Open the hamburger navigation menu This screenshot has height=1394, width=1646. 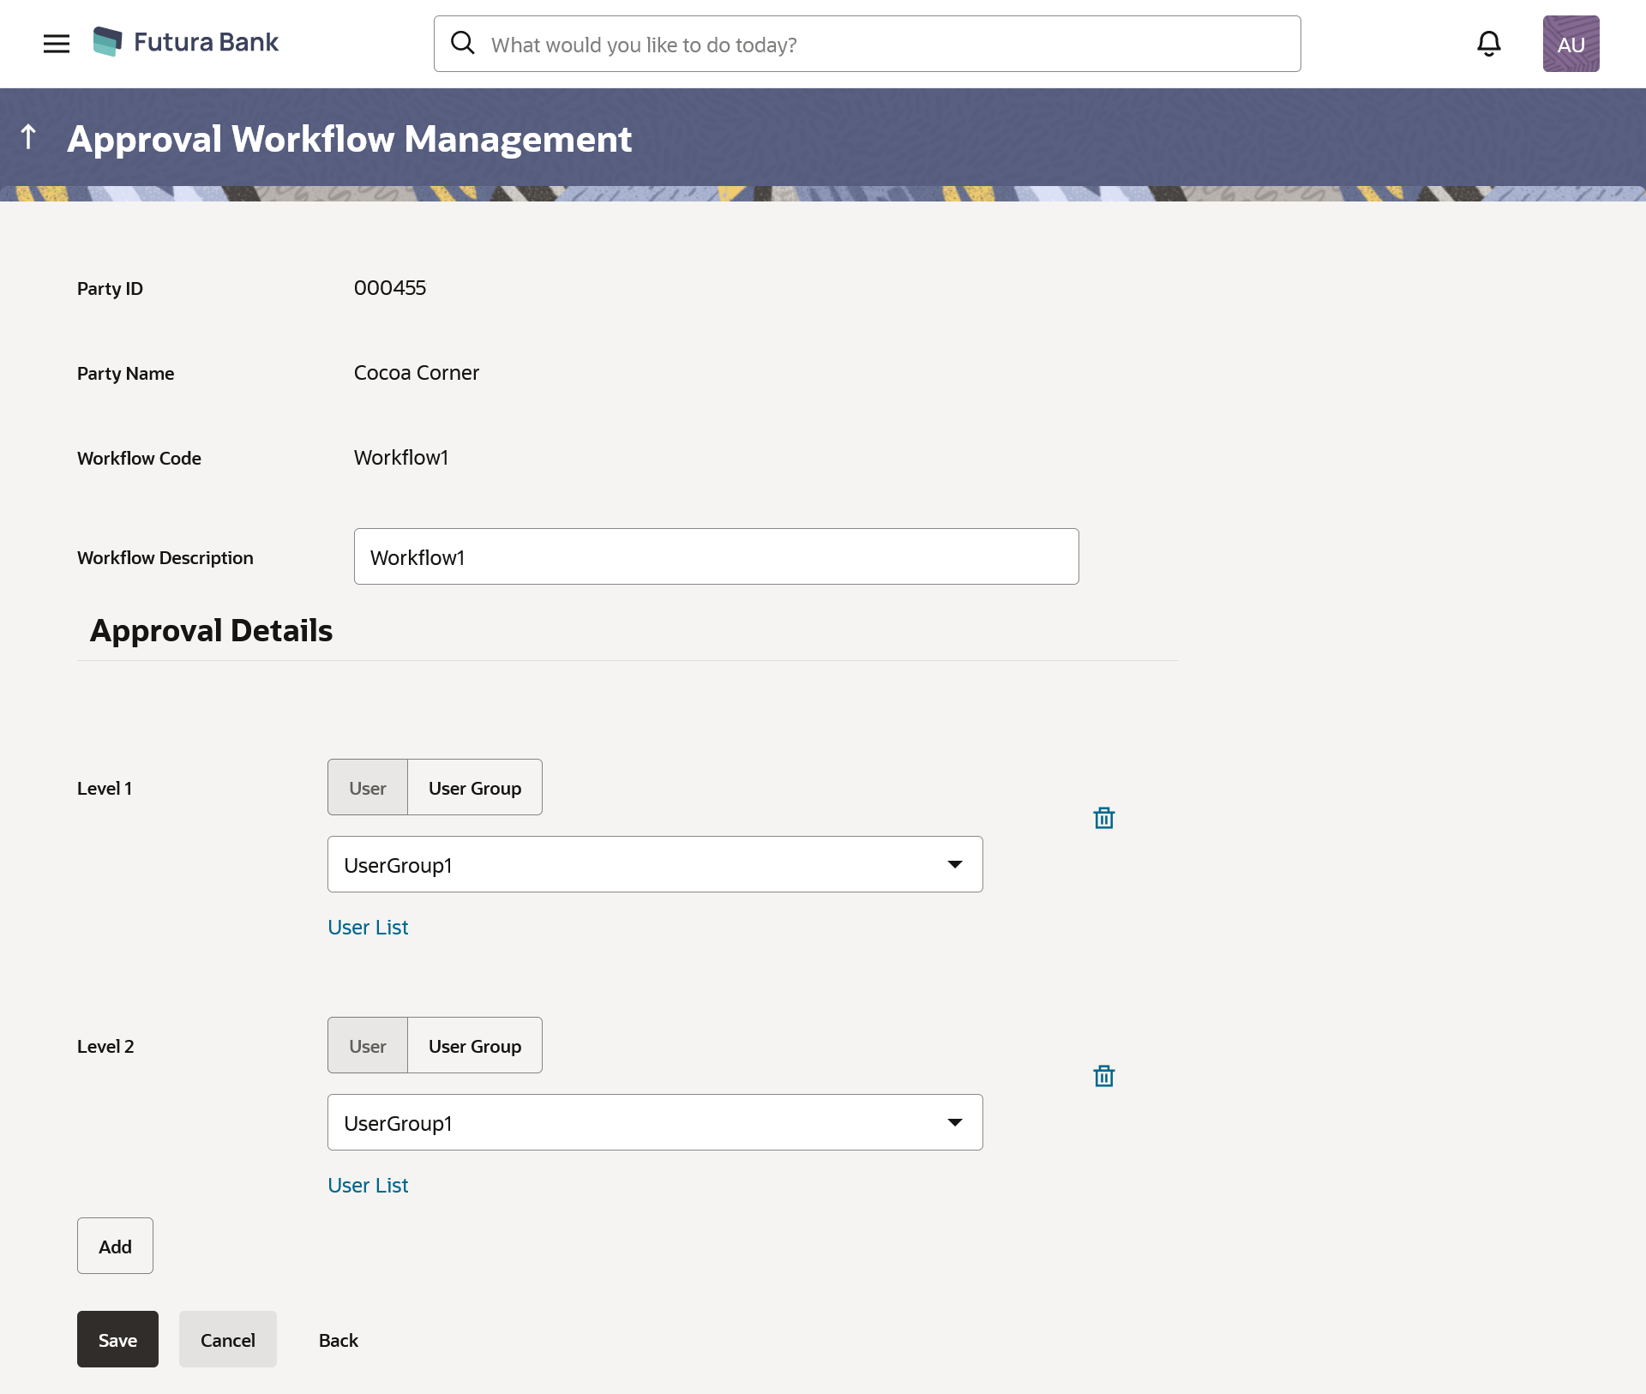[57, 44]
